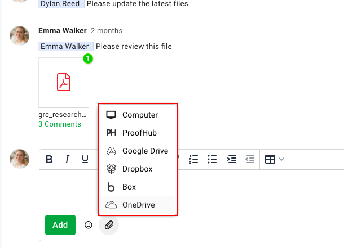Viewport: 344px width, 248px height.
Task: Expand the table options chevron
Action: [x=281, y=159]
